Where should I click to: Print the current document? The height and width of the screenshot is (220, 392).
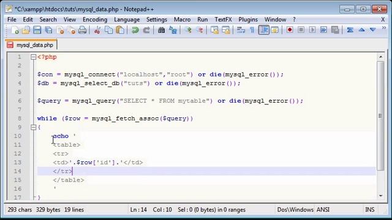[x=82, y=30]
